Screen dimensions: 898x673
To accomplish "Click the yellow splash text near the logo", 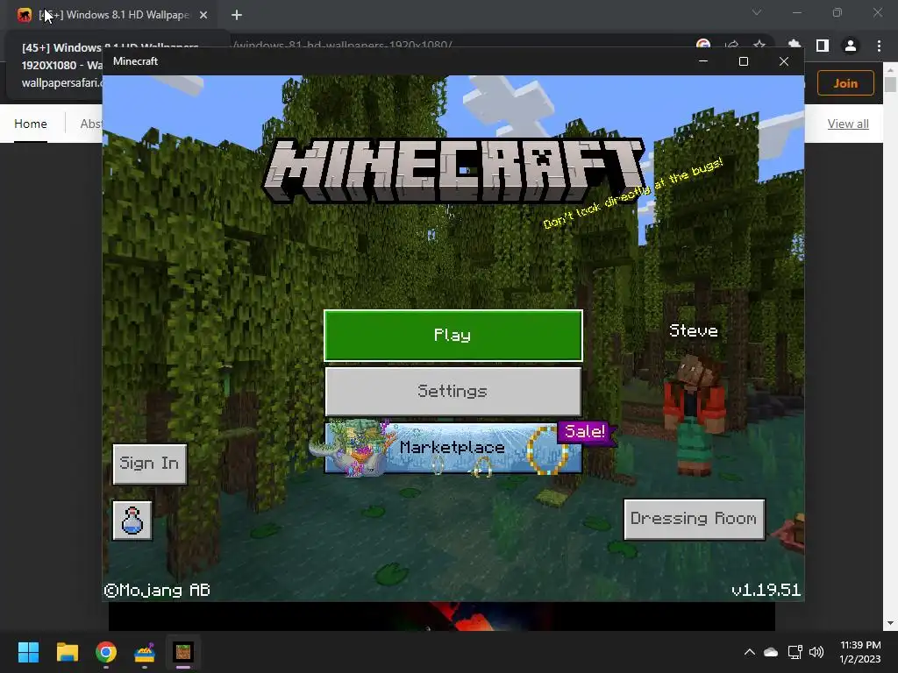I will point(632,193).
